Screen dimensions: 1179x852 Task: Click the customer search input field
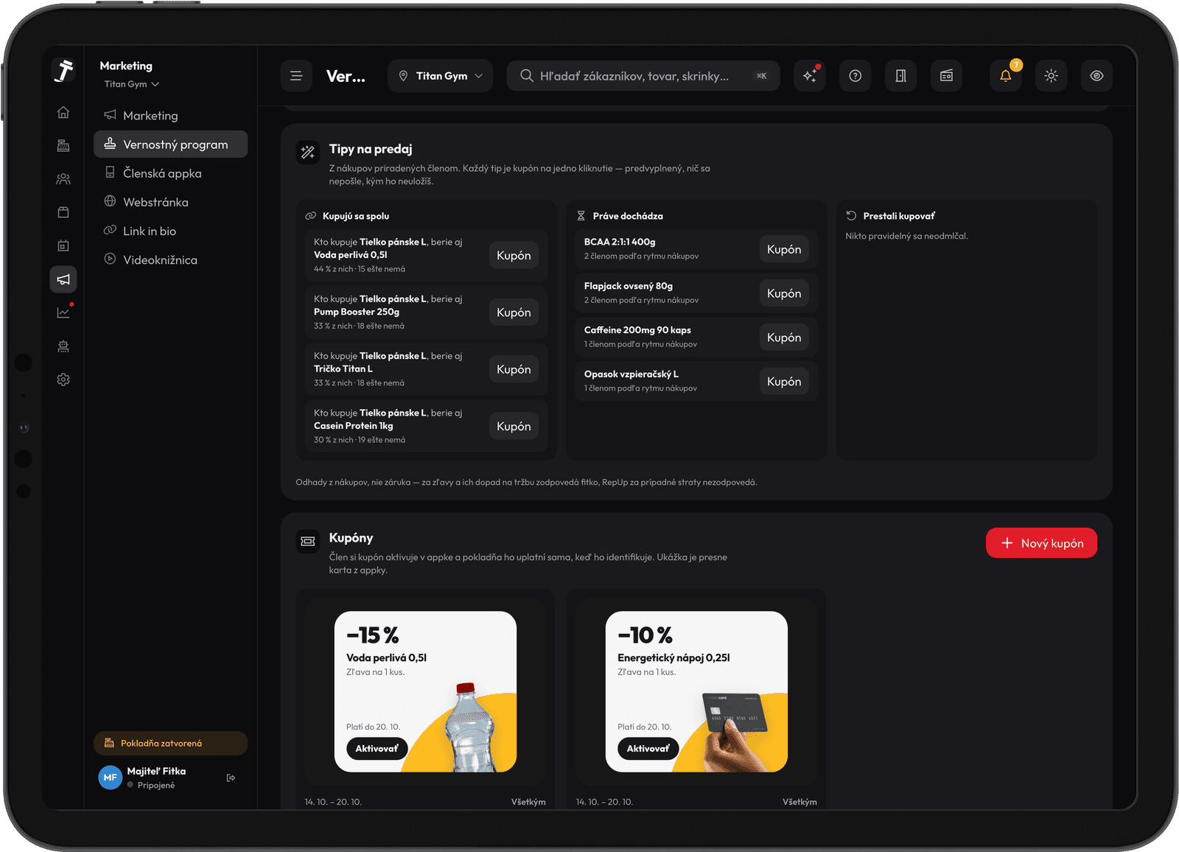tap(643, 76)
